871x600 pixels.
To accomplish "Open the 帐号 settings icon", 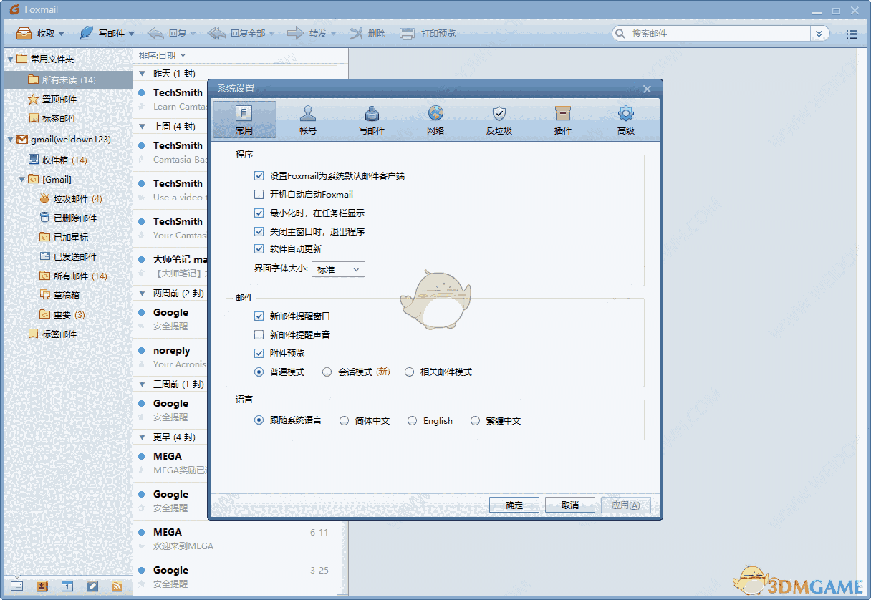I will (x=307, y=120).
